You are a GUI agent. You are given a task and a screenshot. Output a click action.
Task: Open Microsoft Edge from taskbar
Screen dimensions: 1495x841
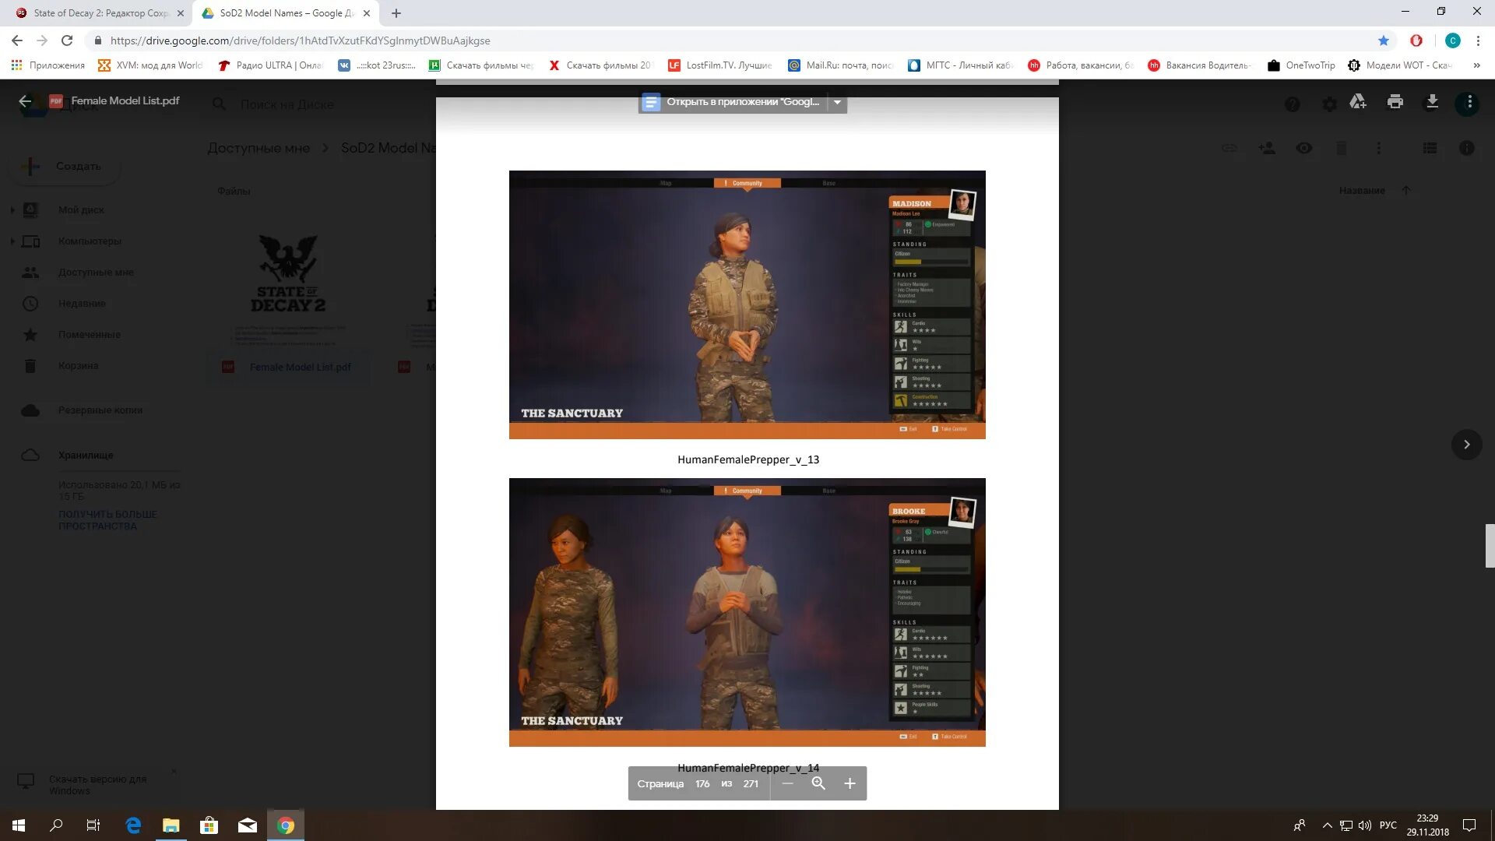click(x=133, y=825)
